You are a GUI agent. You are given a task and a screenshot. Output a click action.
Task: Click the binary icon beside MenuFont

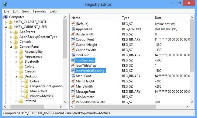tap(73, 76)
